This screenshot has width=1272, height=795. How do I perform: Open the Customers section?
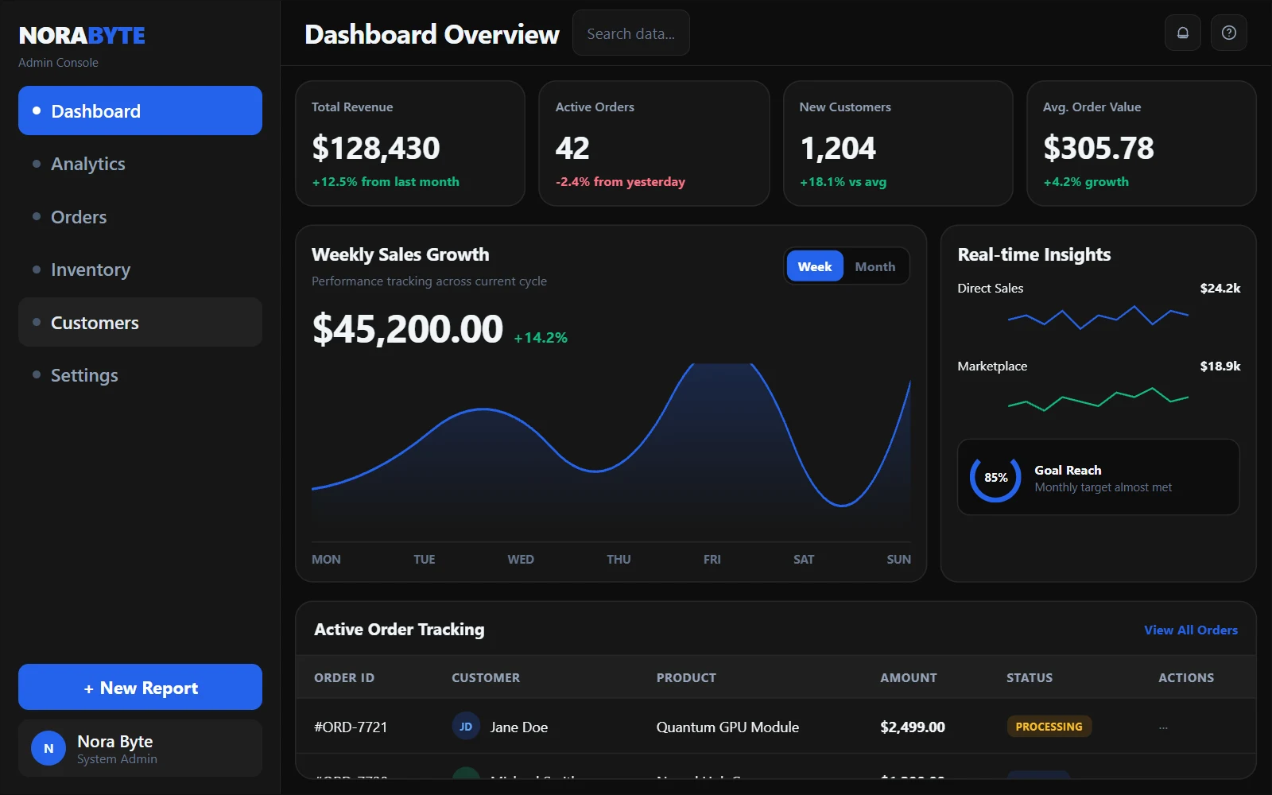pos(95,322)
